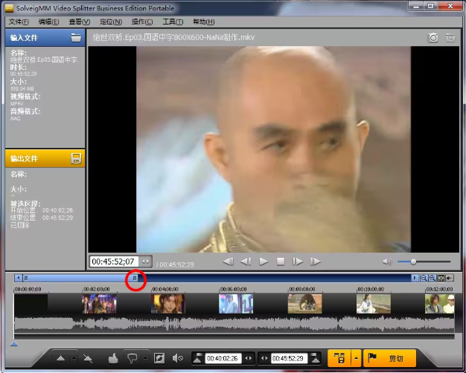466x373 pixels.
Task: Click the 剪切 trim button
Action: (389, 358)
